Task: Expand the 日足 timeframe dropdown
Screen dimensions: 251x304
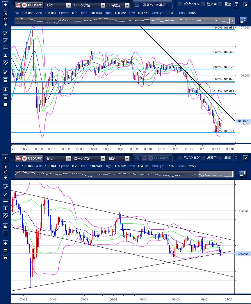Action: tap(118, 158)
